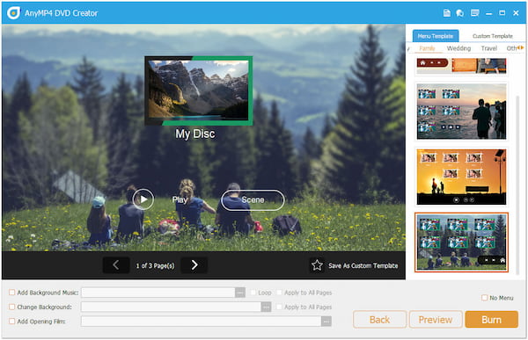The height and width of the screenshot is (340, 528).
Task: Browse for background music with the ellipsis button
Action: pyautogui.click(x=240, y=293)
